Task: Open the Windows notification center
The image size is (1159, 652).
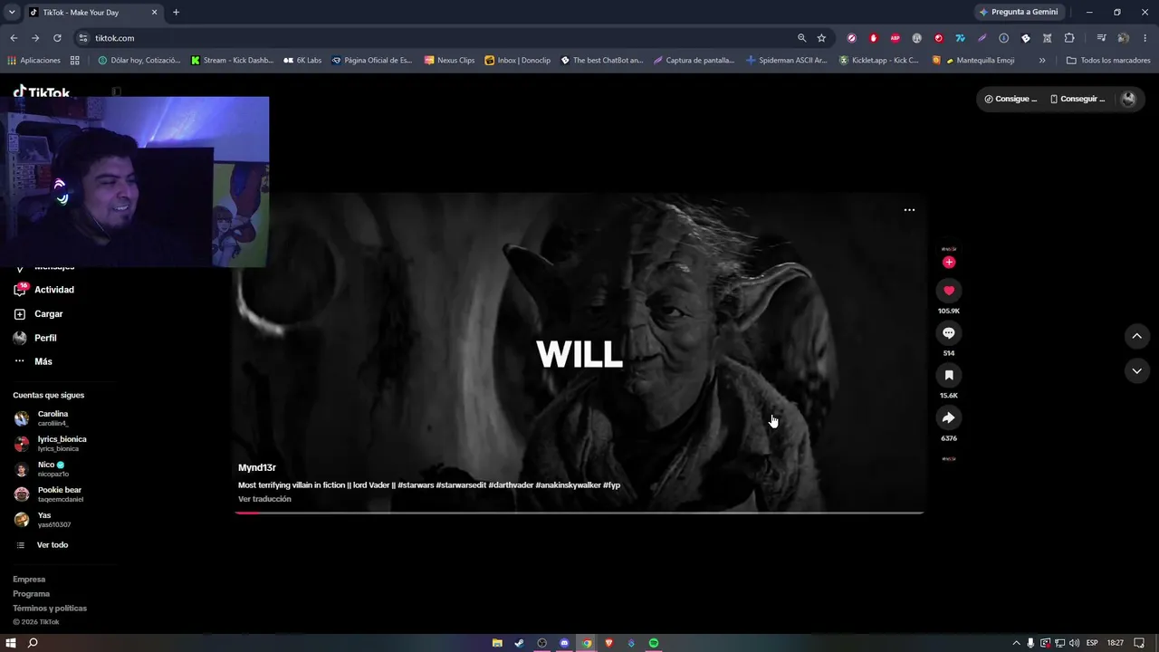Action: 1139,643
